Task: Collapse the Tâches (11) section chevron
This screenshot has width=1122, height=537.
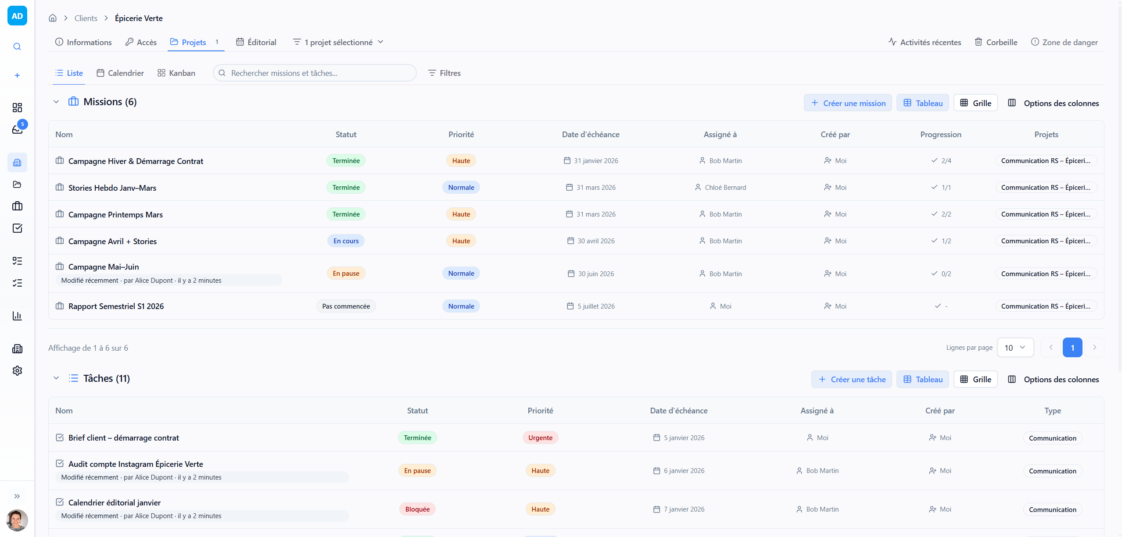Action: [56, 378]
